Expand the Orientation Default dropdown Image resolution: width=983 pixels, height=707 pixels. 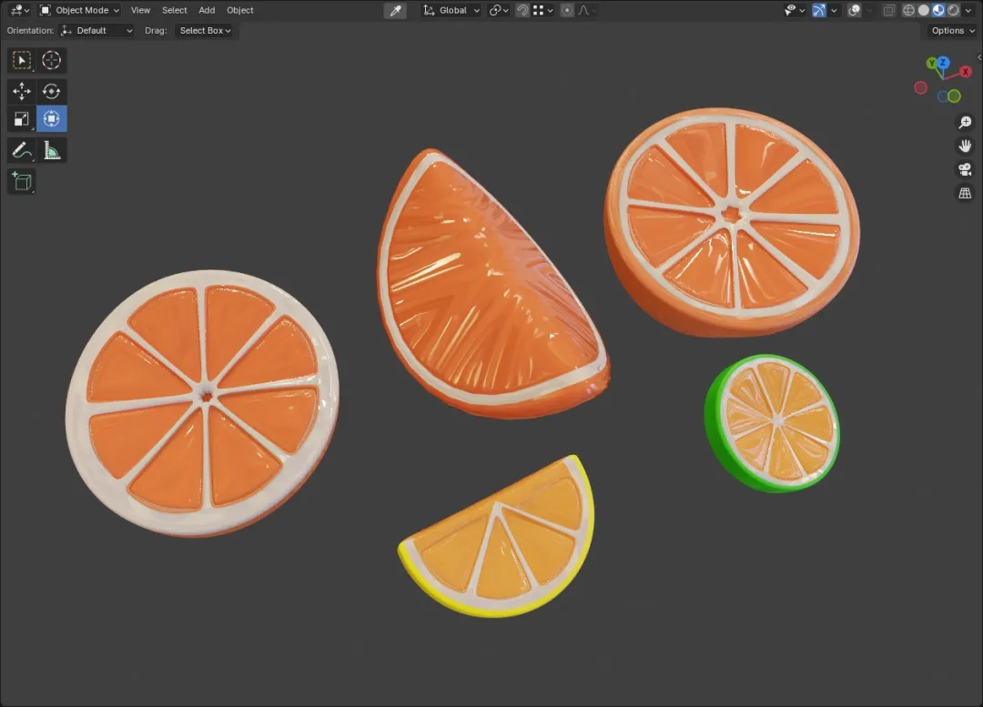click(96, 31)
